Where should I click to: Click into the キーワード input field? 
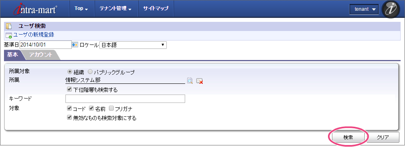point(125,99)
